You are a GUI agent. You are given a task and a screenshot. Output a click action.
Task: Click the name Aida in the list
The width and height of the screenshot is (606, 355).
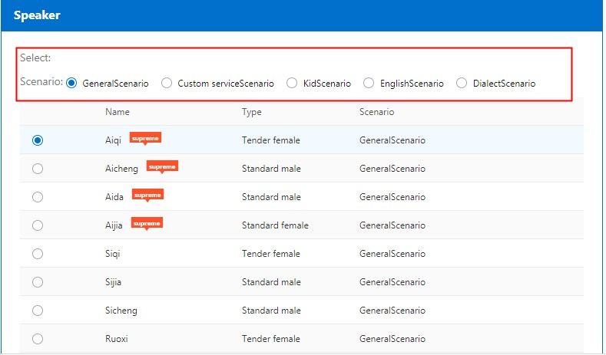tap(114, 197)
